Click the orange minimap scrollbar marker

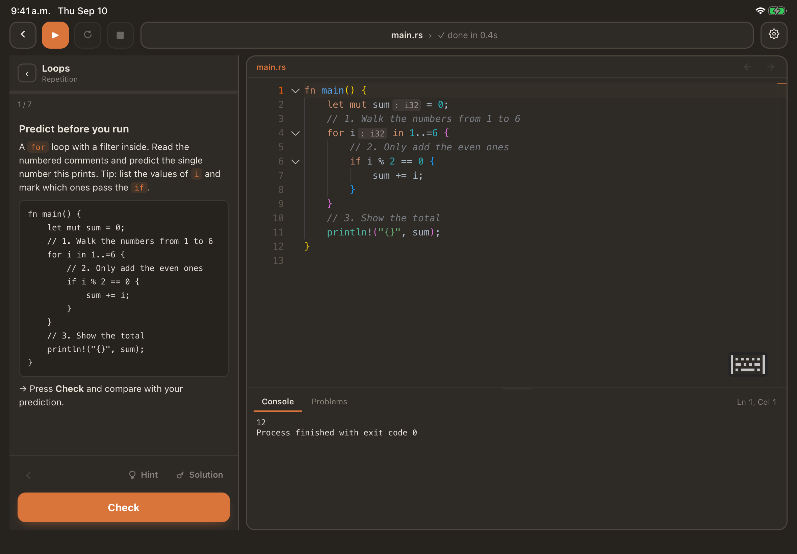tap(782, 83)
